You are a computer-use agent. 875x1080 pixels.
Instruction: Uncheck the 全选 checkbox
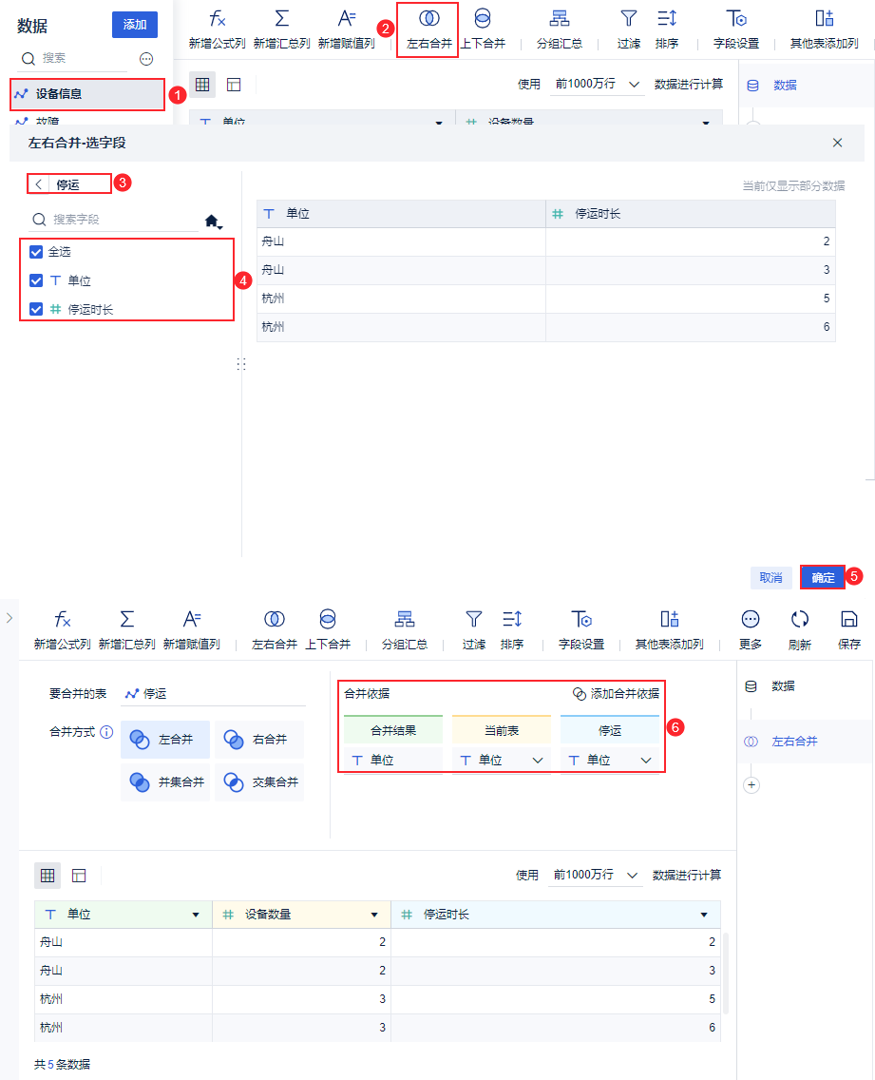36,252
